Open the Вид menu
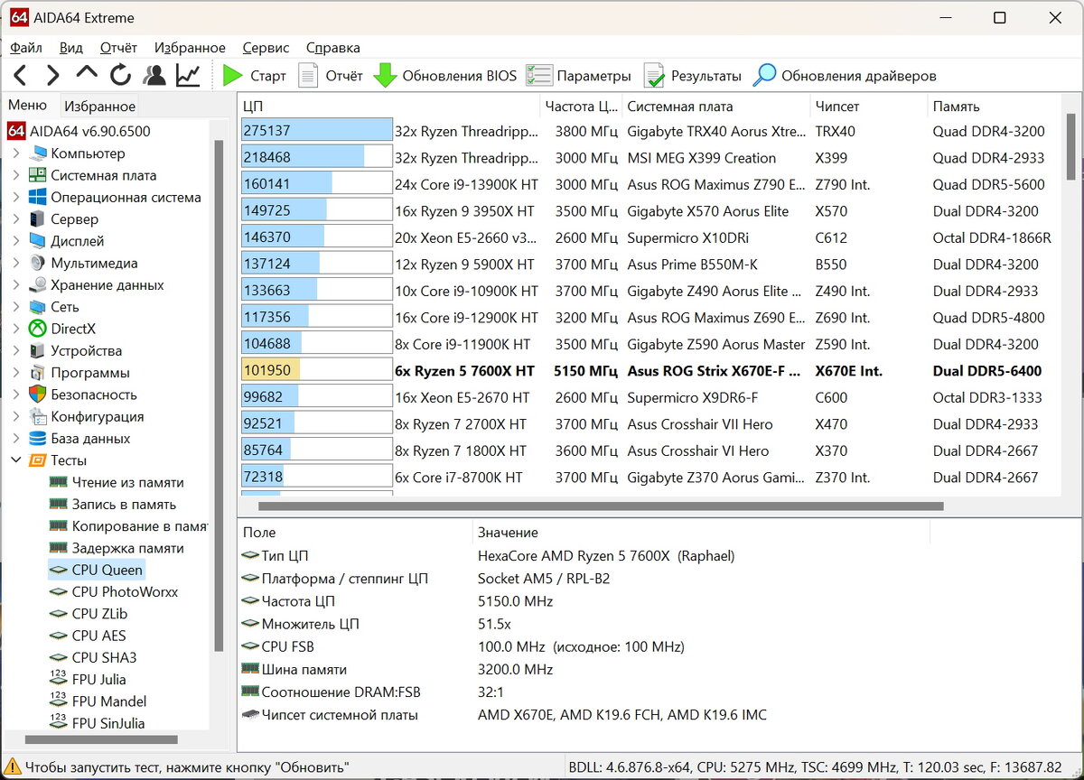1084x780 pixels. tap(71, 48)
